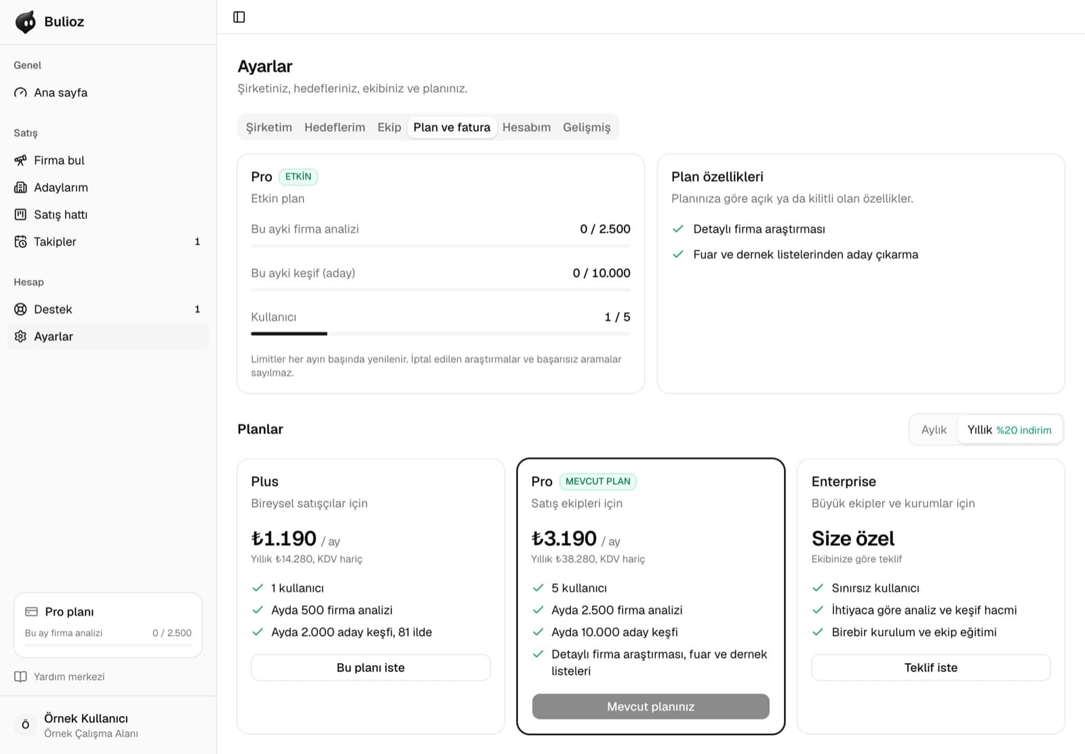This screenshot has width=1085, height=754.
Task: Open the Hesabım tab
Action: tap(526, 127)
